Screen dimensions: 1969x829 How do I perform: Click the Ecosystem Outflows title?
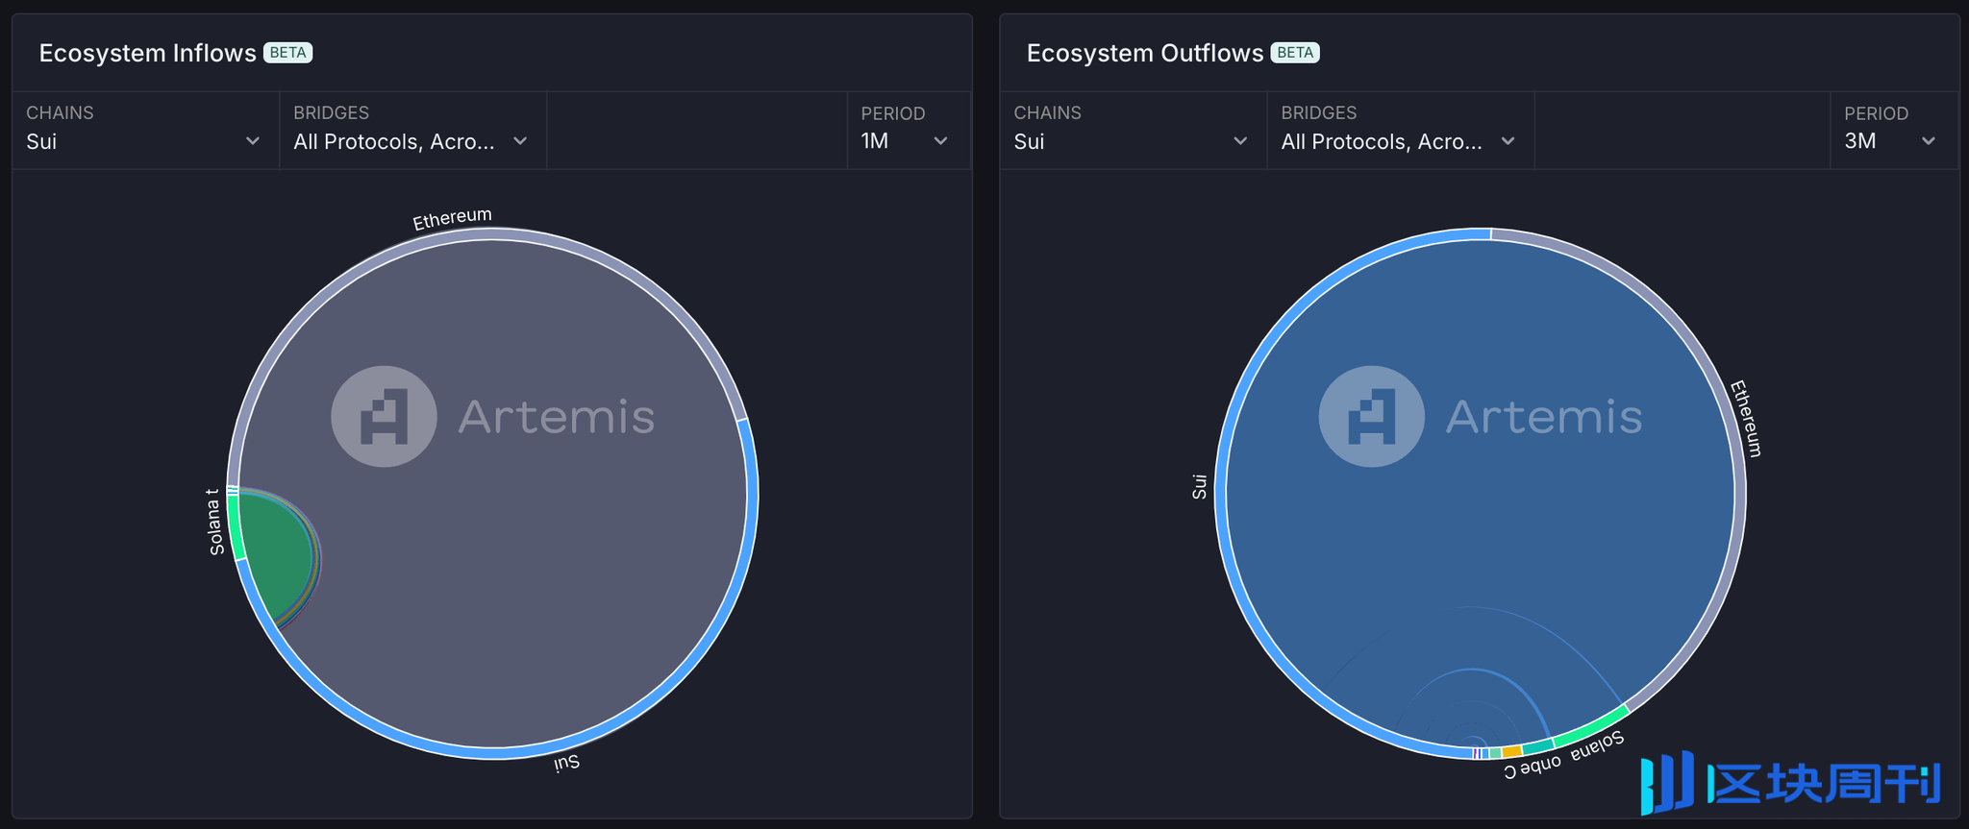tap(1145, 53)
